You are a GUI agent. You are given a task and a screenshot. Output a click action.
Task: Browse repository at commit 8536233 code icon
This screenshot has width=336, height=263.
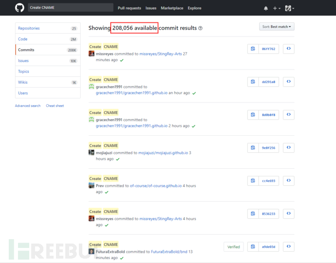[x=289, y=213]
